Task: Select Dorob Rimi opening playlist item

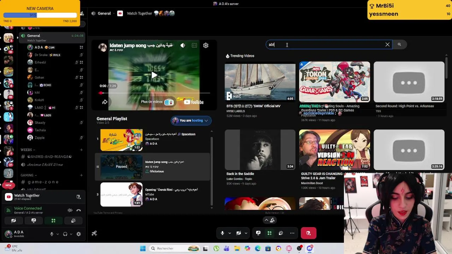Action: point(152,194)
